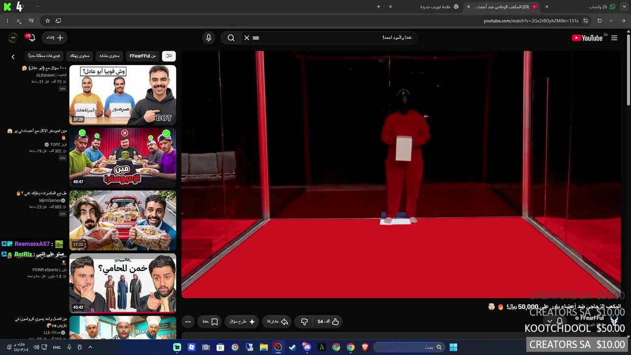Share the video via مشاركة button
This screenshot has width=631, height=355.
[278, 321]
